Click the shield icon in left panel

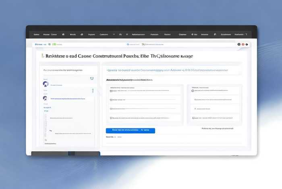click(92, 78)
